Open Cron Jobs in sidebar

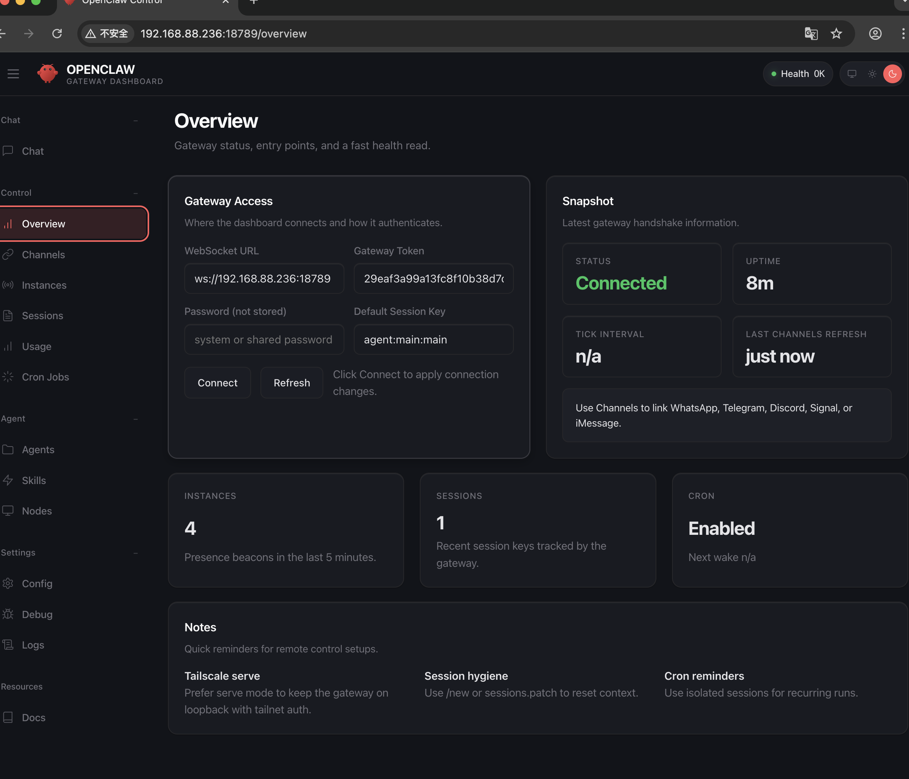coord(45,377)
